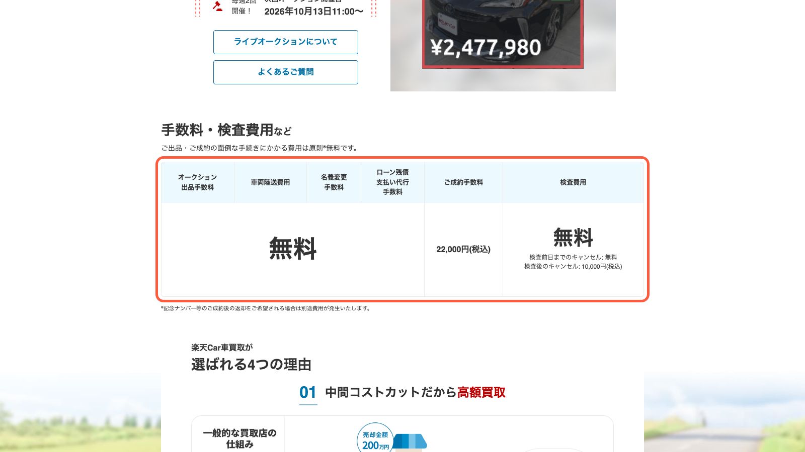Select the 2026年10月13日11:00〜 date text

coord(313,12)
